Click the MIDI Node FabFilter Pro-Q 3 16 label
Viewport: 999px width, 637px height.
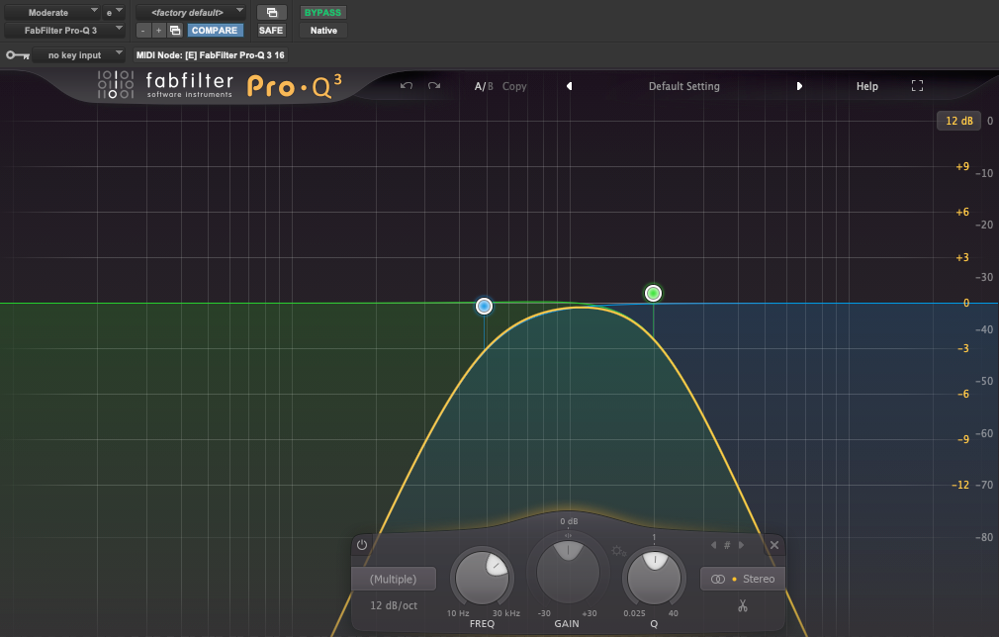(x=211, y=55)
